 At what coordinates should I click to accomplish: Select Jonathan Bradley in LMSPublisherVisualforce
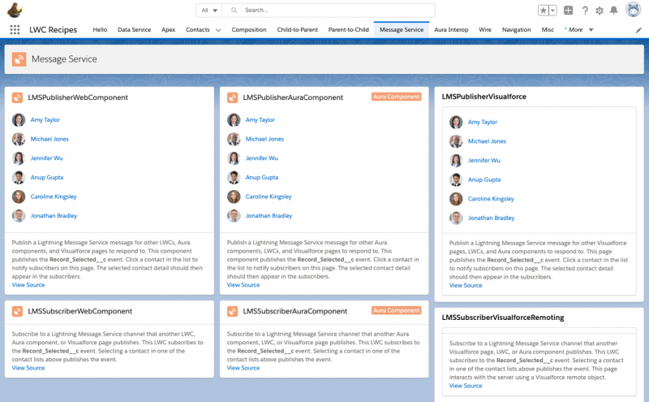pos(492,218)
